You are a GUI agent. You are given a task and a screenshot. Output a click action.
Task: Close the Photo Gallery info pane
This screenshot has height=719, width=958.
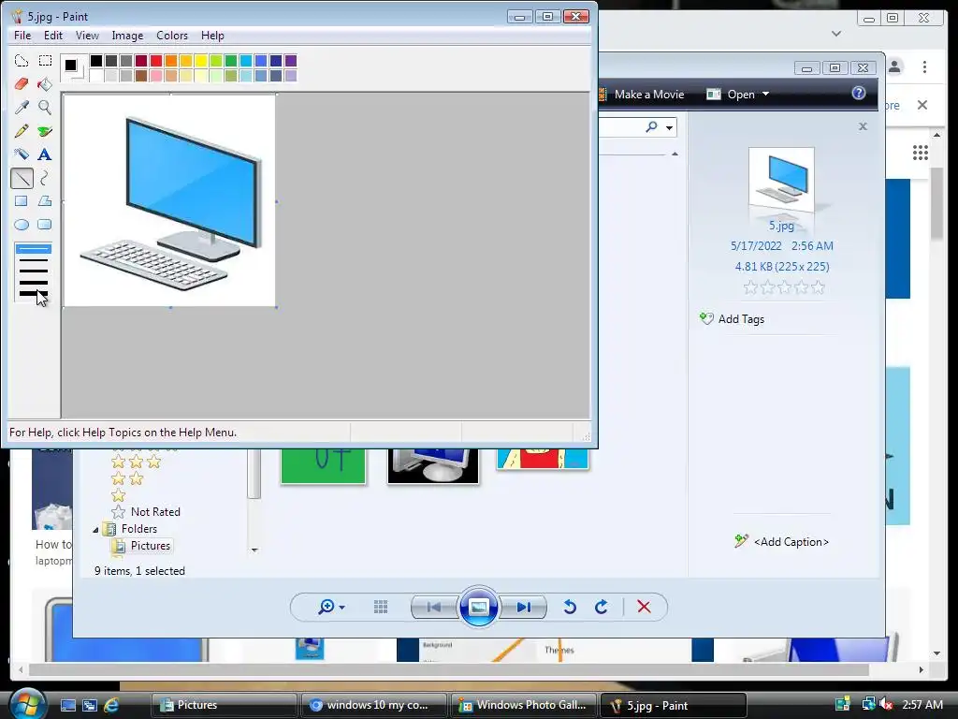click(x=863, y=126)
